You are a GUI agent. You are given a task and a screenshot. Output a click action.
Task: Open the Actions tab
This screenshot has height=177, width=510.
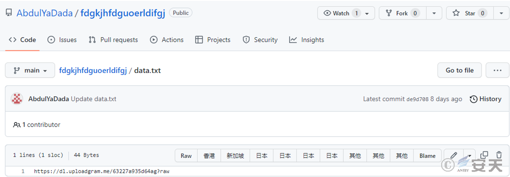pyautogui.click(x=166, y=40)
